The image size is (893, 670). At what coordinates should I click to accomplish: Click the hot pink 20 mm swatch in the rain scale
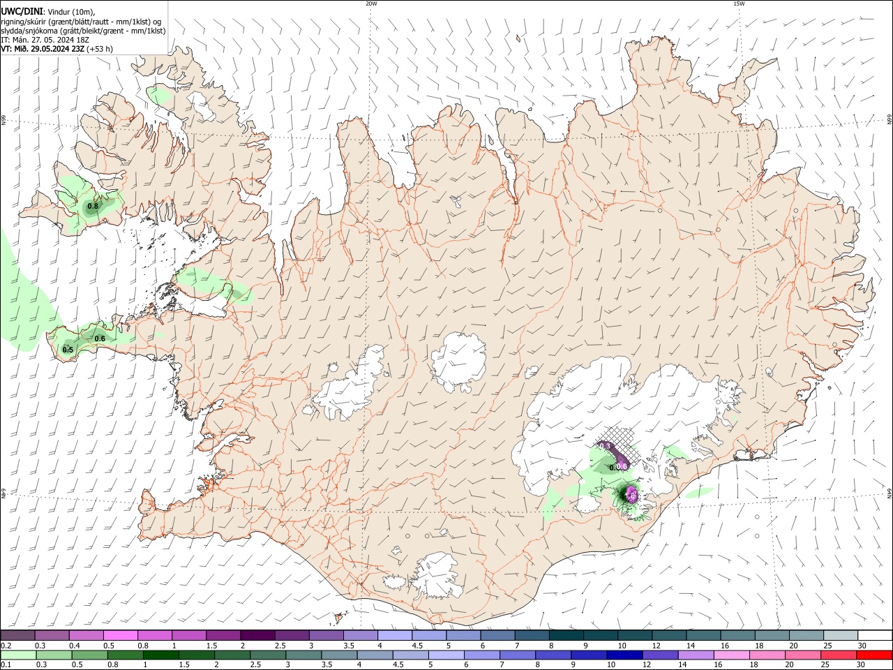point(804,655)
